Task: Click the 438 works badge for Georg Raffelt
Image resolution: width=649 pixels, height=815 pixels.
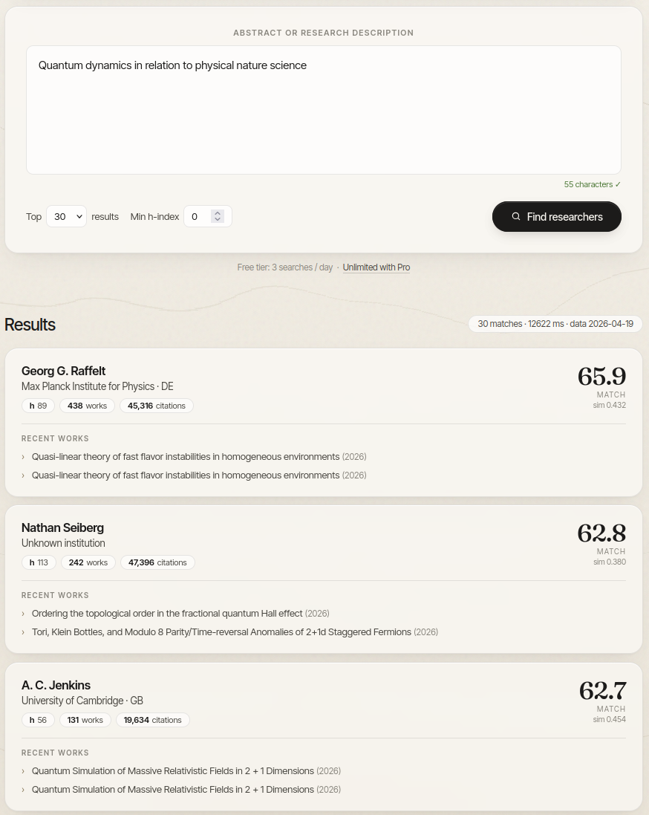Action: (x=87, y=406)
